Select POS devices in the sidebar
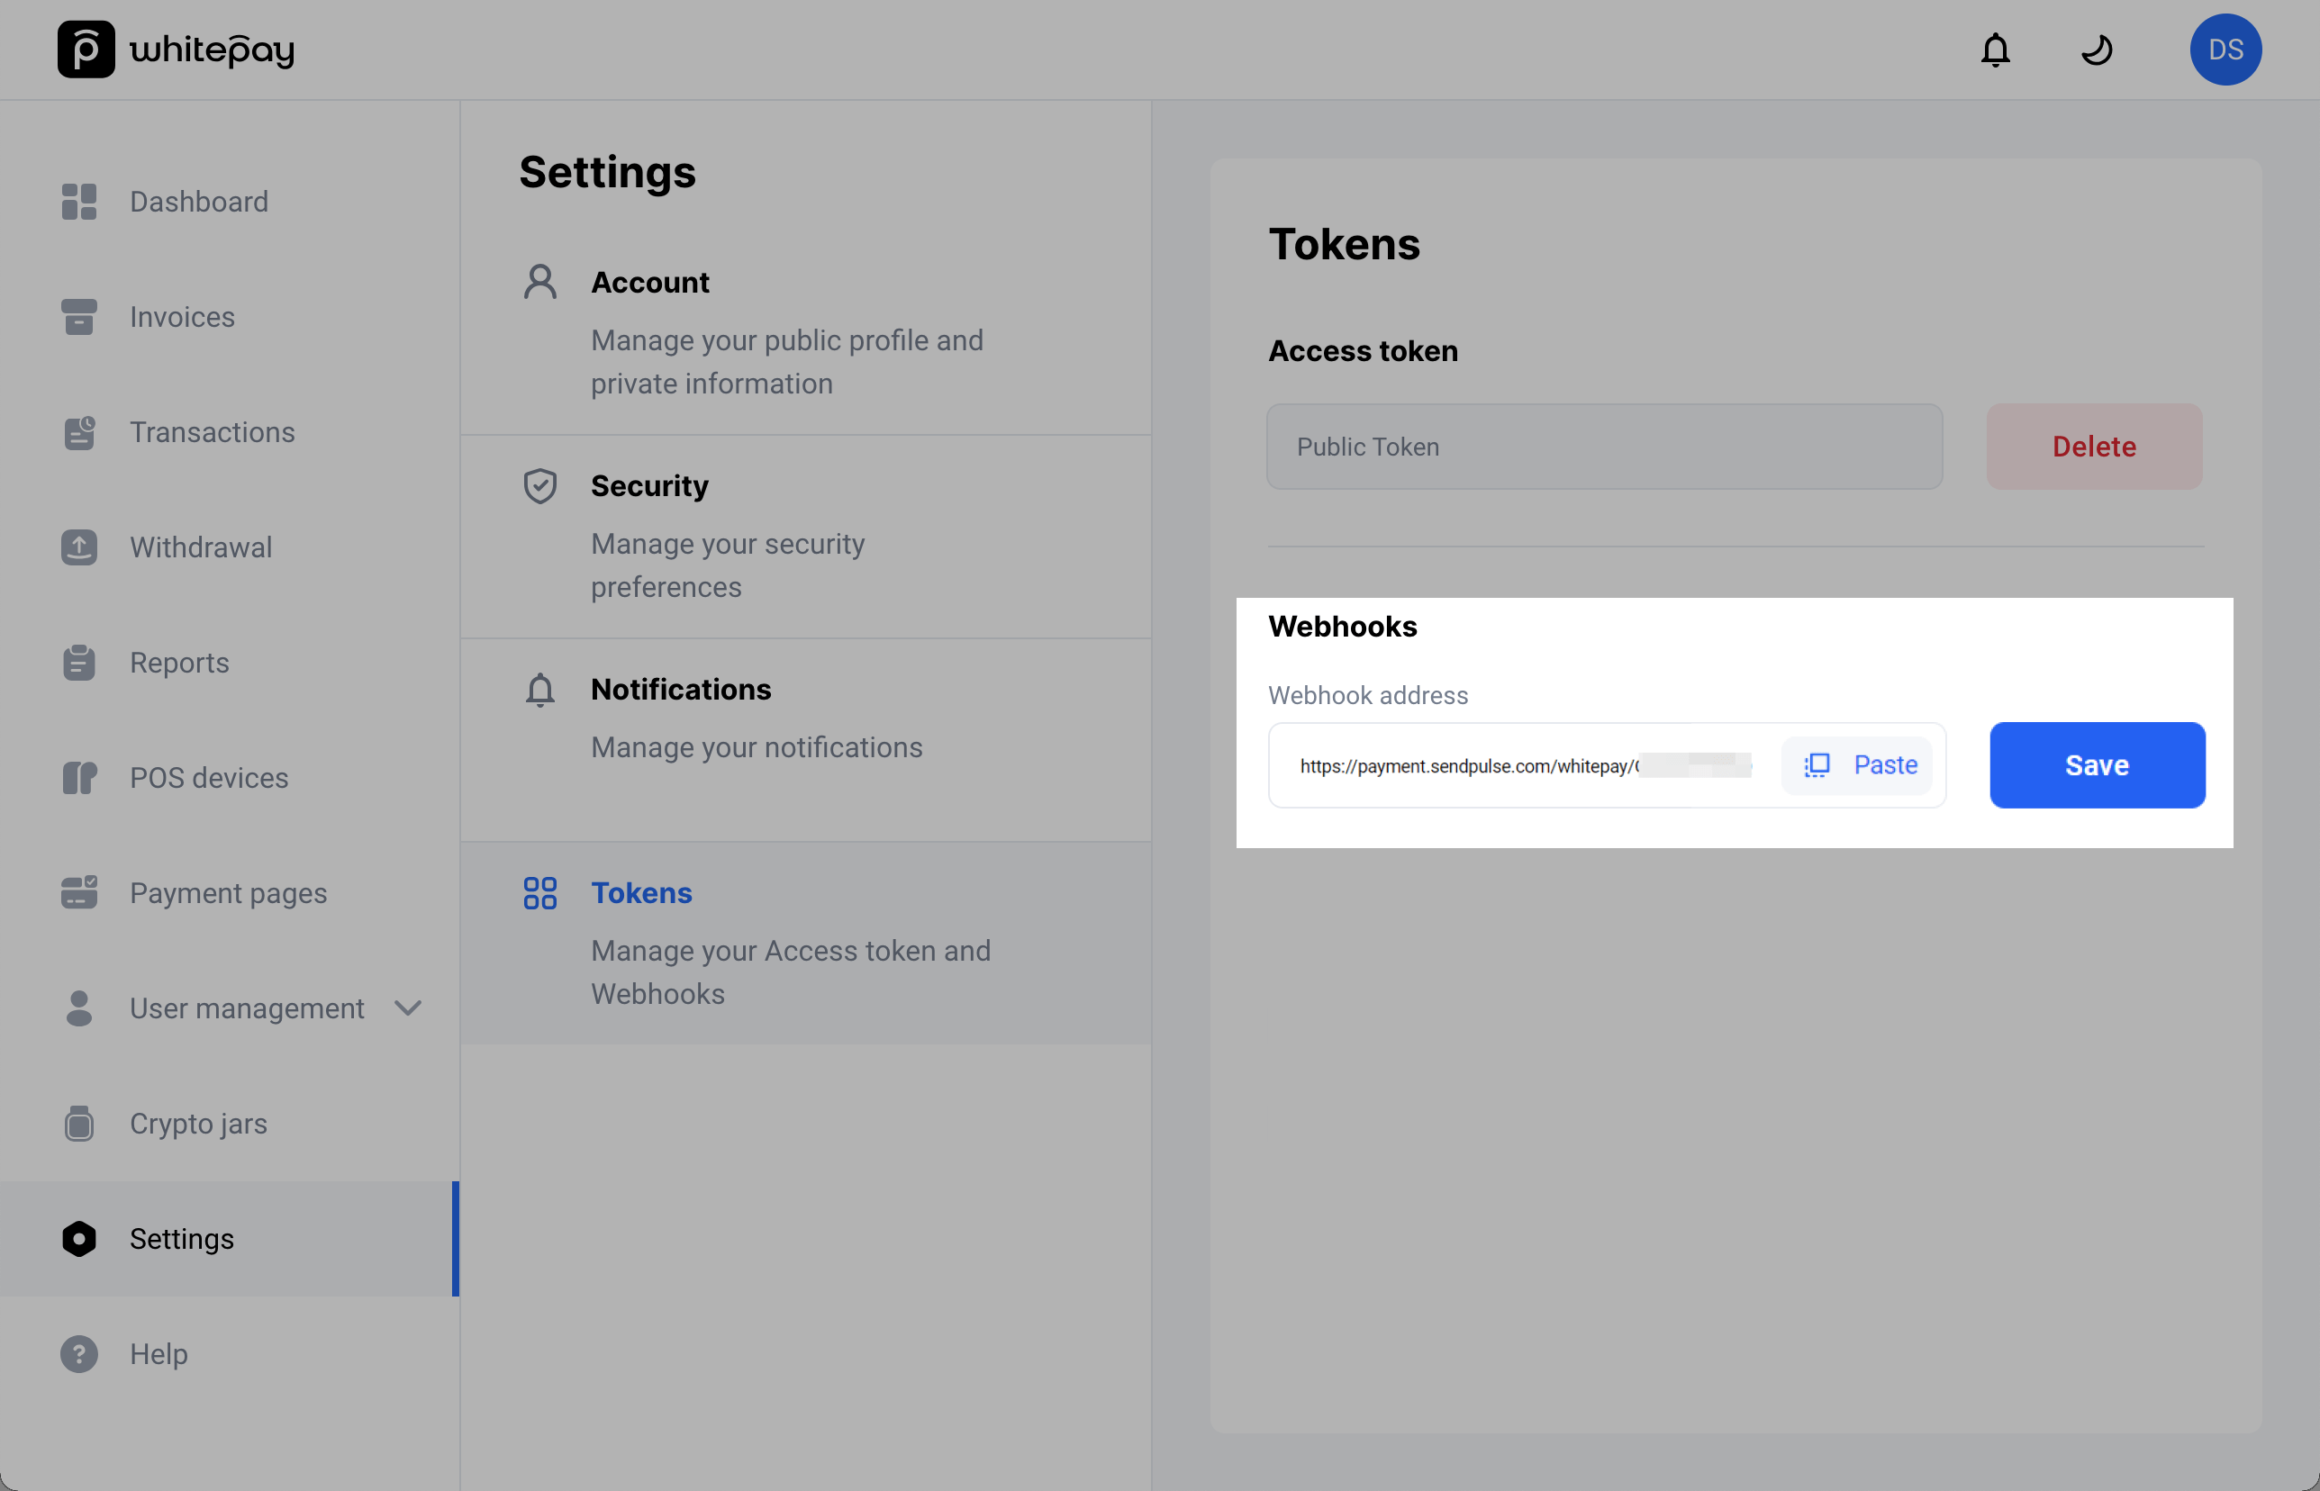 [208, 777]
